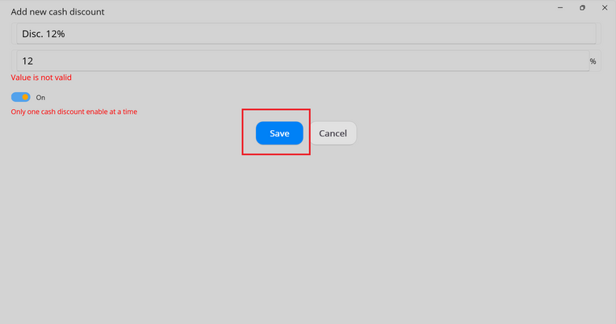
Task: Place cursor after the number 12
Action: click(x=34, y=61)
